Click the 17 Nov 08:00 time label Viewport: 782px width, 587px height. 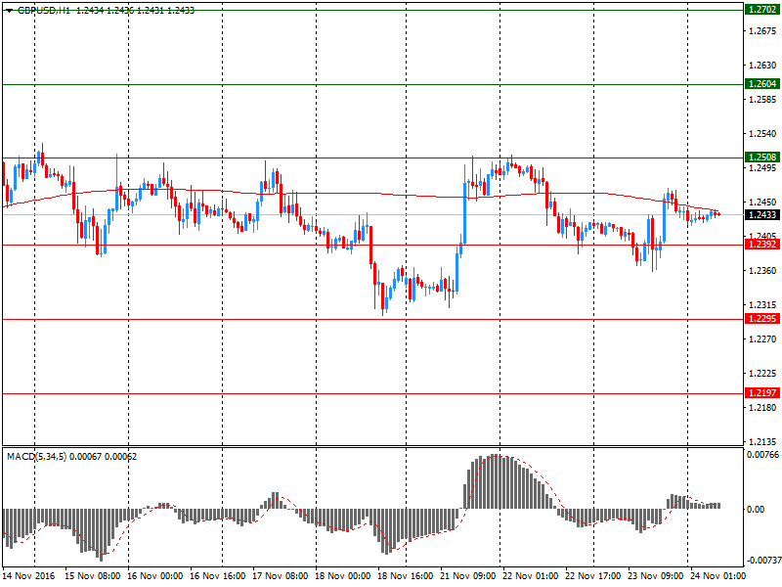click(x=280, y=575)
